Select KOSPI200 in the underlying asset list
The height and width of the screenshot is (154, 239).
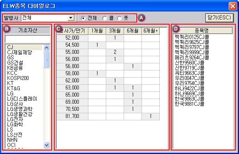18,78
